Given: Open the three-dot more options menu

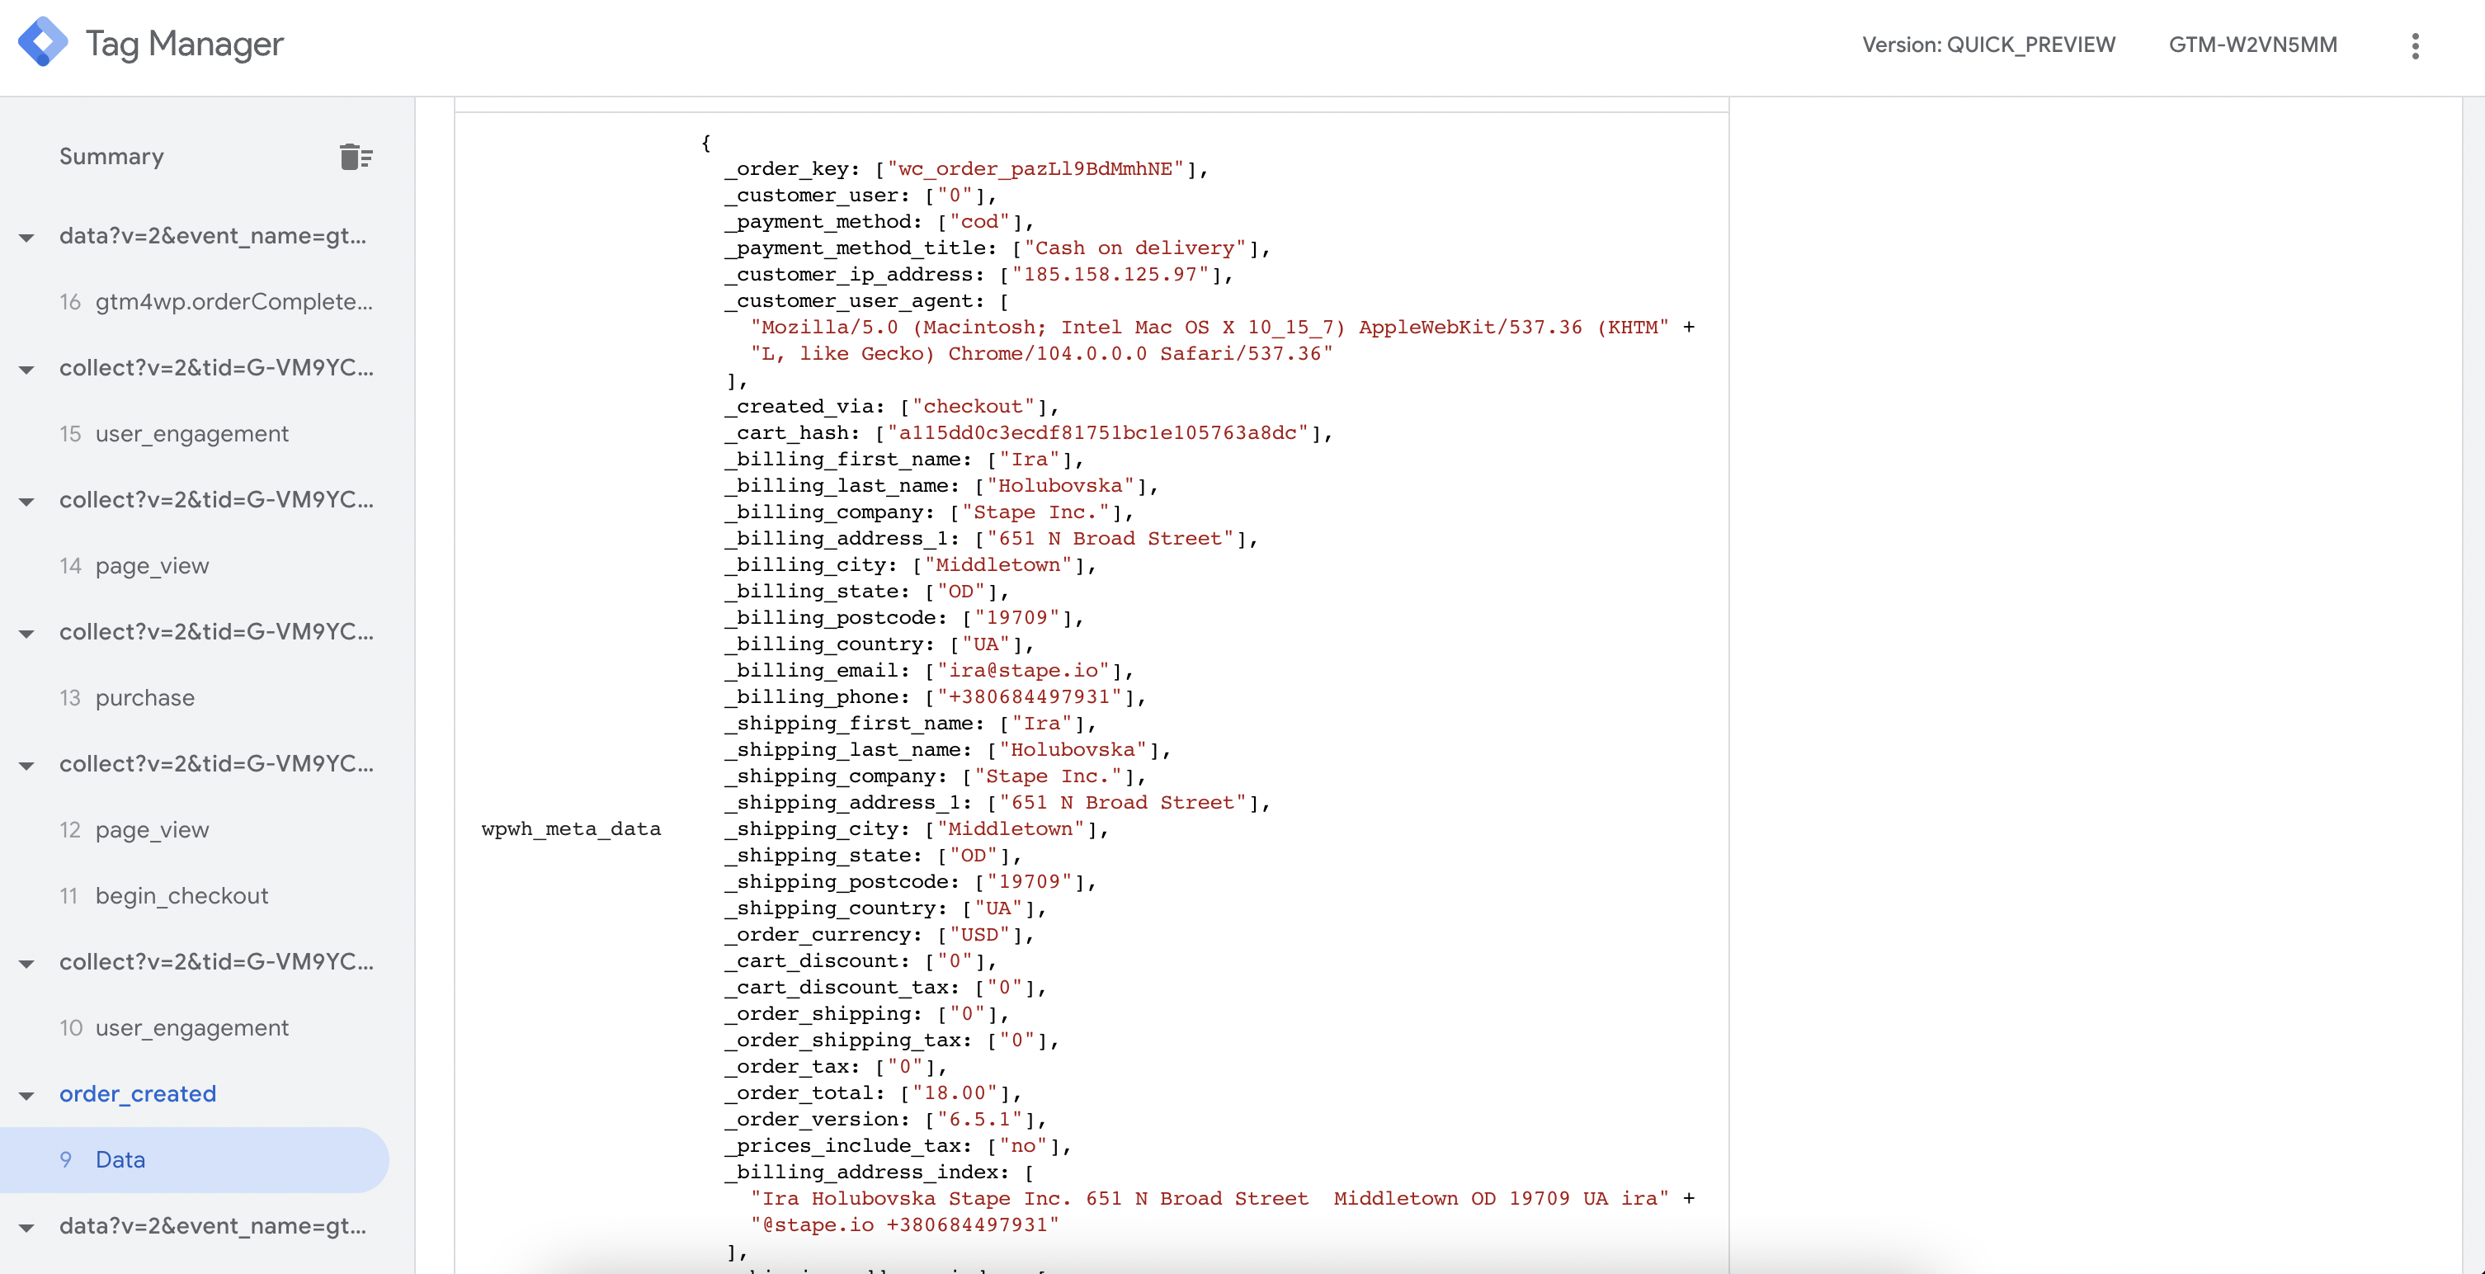Looking at the screenshot, I should [x=2415, y=45].
